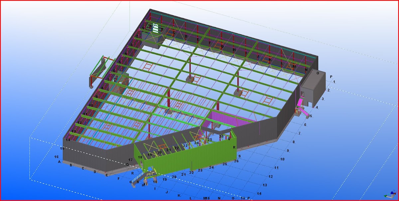Click grid label 16 on left side
This screenshot has height=201, width=399.
(x=56, y=157)
